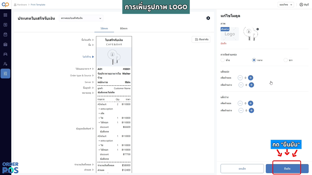Expand ชื่อ module arrow
This screenshot has width=312, height=175.
tap(93, 45)
